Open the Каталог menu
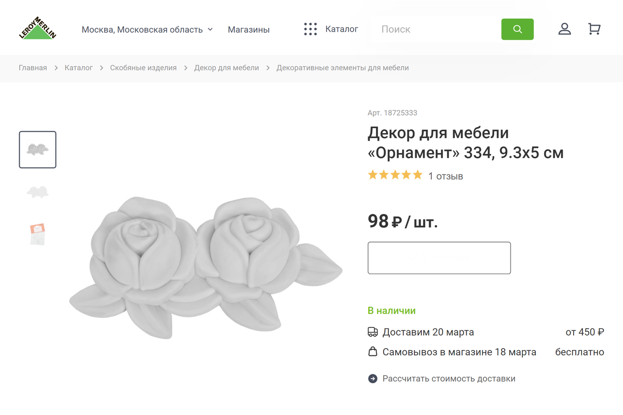This screenshot has width=623, height=415. click(342, 29)
